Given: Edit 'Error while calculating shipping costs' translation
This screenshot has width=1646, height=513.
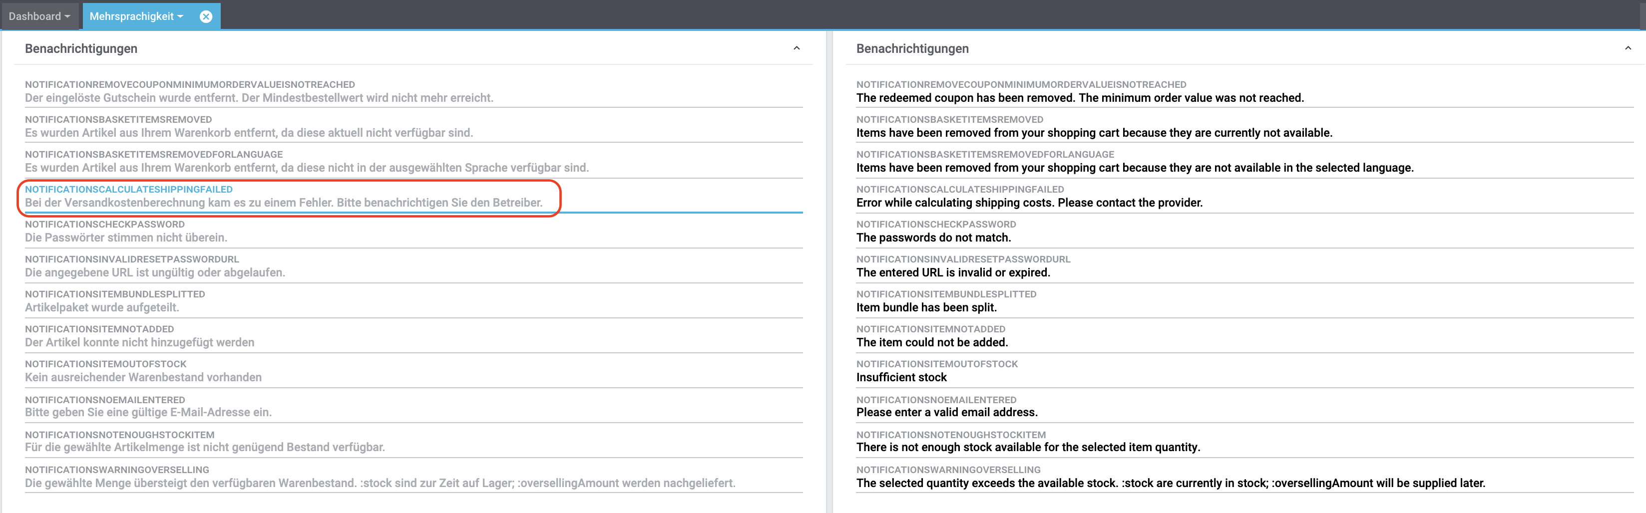Looking at the screenshot, I should pos(1243,203).
